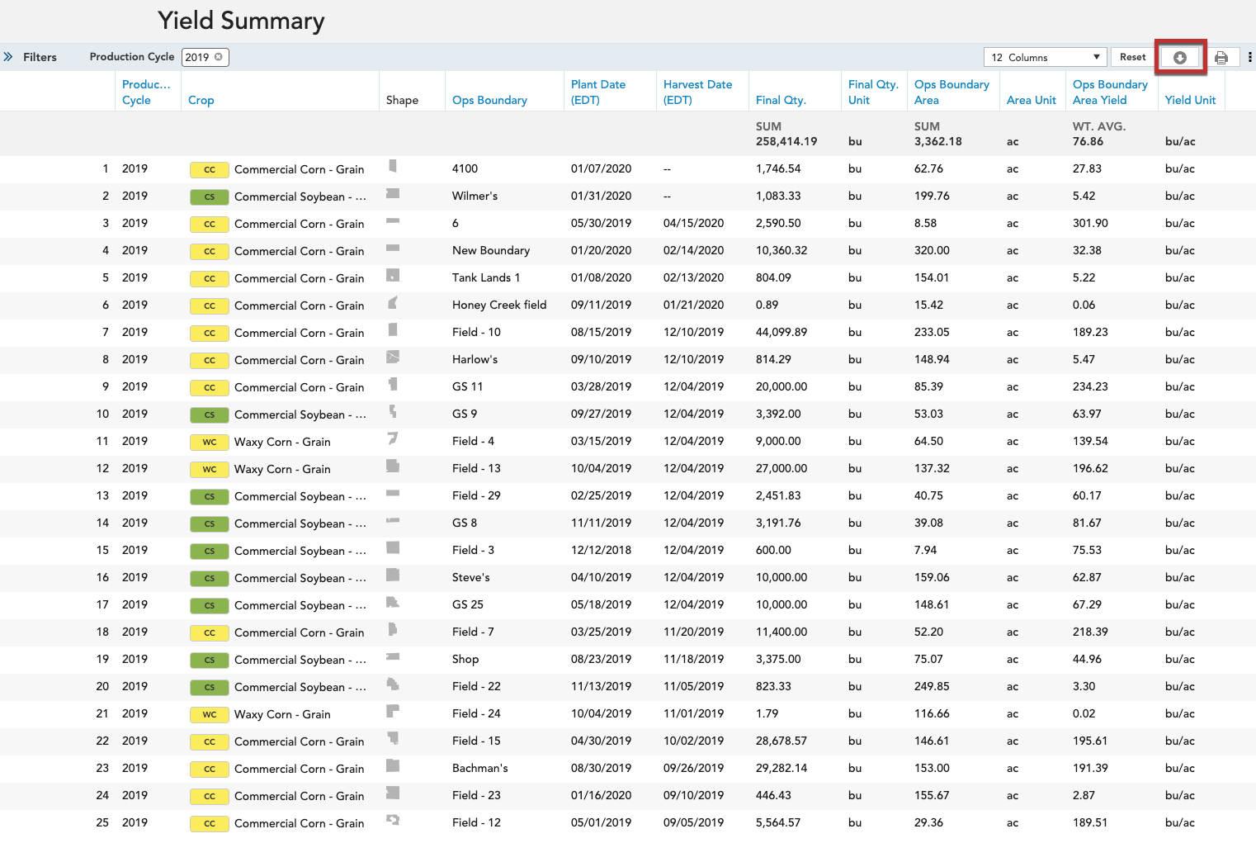Click WC crop badge for Field - 13 row

click(x=210, y=469)
